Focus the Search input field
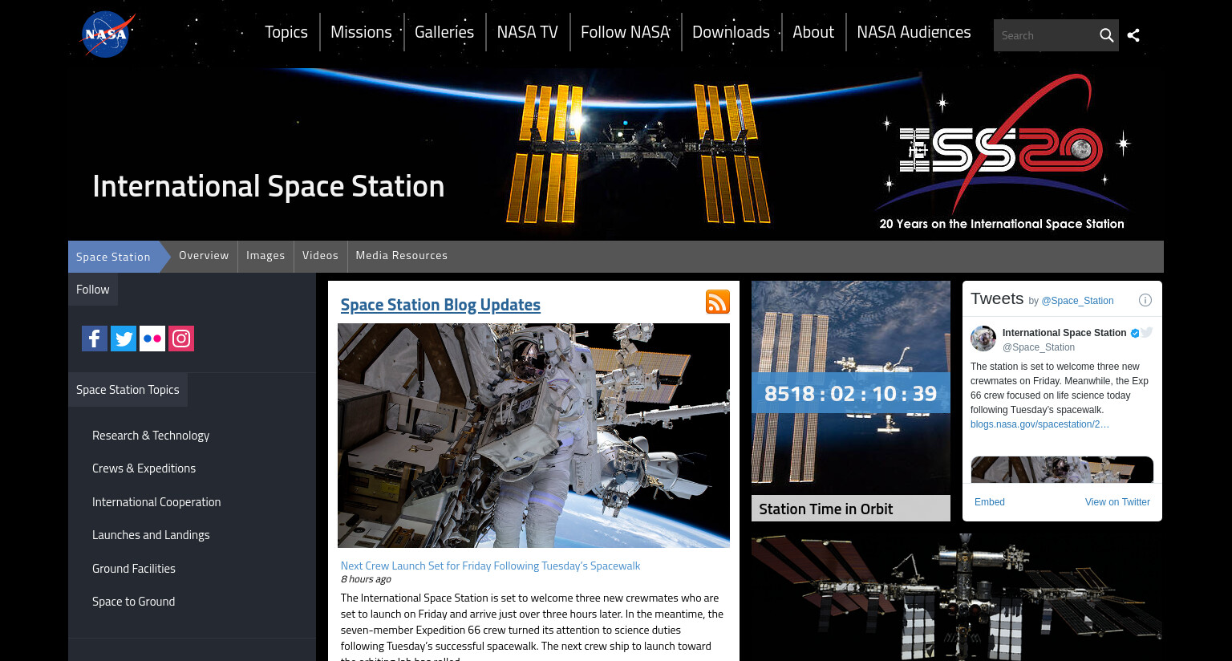The image size is (1232, 661). point(1044,35)
